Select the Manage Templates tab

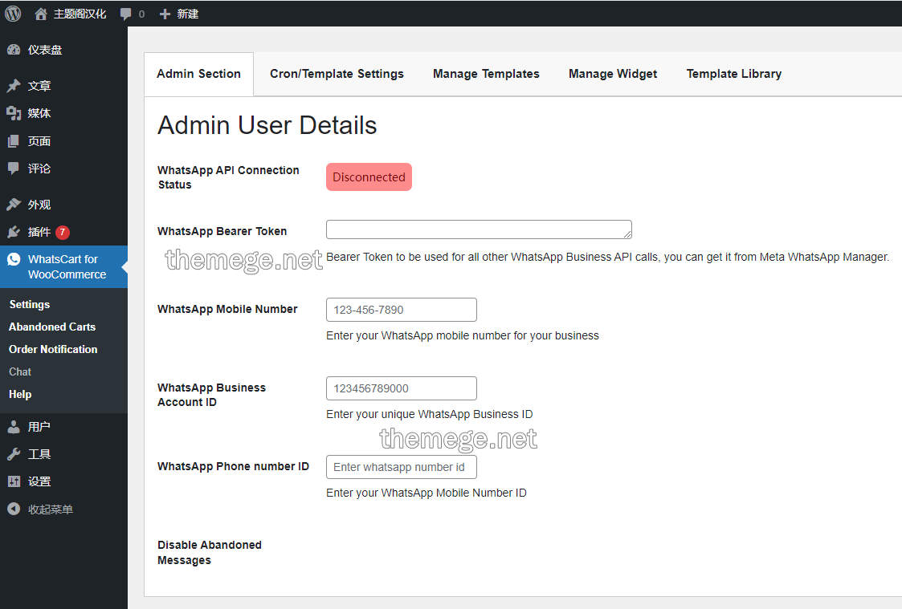click(486, 74)
